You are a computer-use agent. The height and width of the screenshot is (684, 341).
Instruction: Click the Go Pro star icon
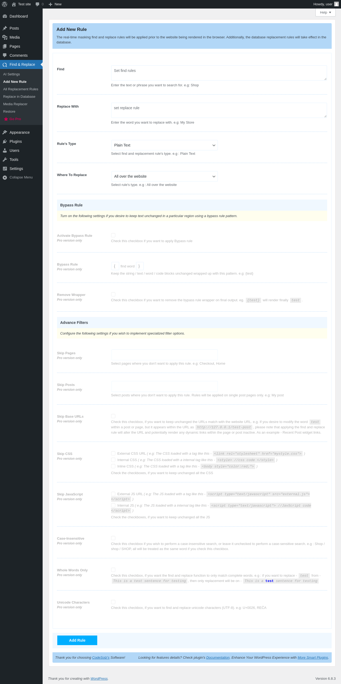(x=6, y=119)
